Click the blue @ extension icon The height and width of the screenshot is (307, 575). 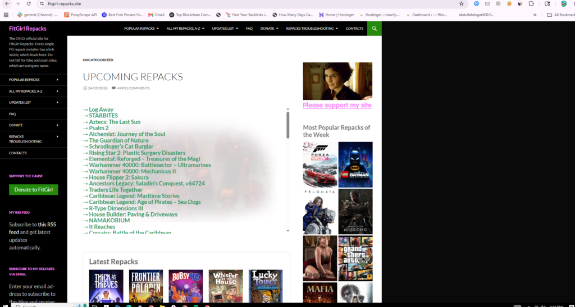tap(476, 4)
